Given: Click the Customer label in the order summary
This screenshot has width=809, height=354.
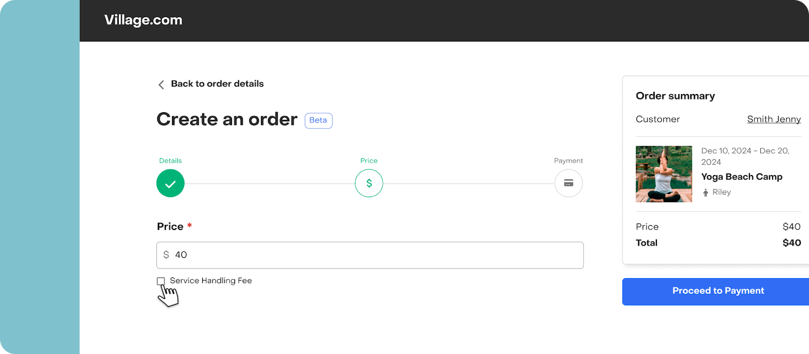Looking at the screenshot, I should tap(658, 119).
